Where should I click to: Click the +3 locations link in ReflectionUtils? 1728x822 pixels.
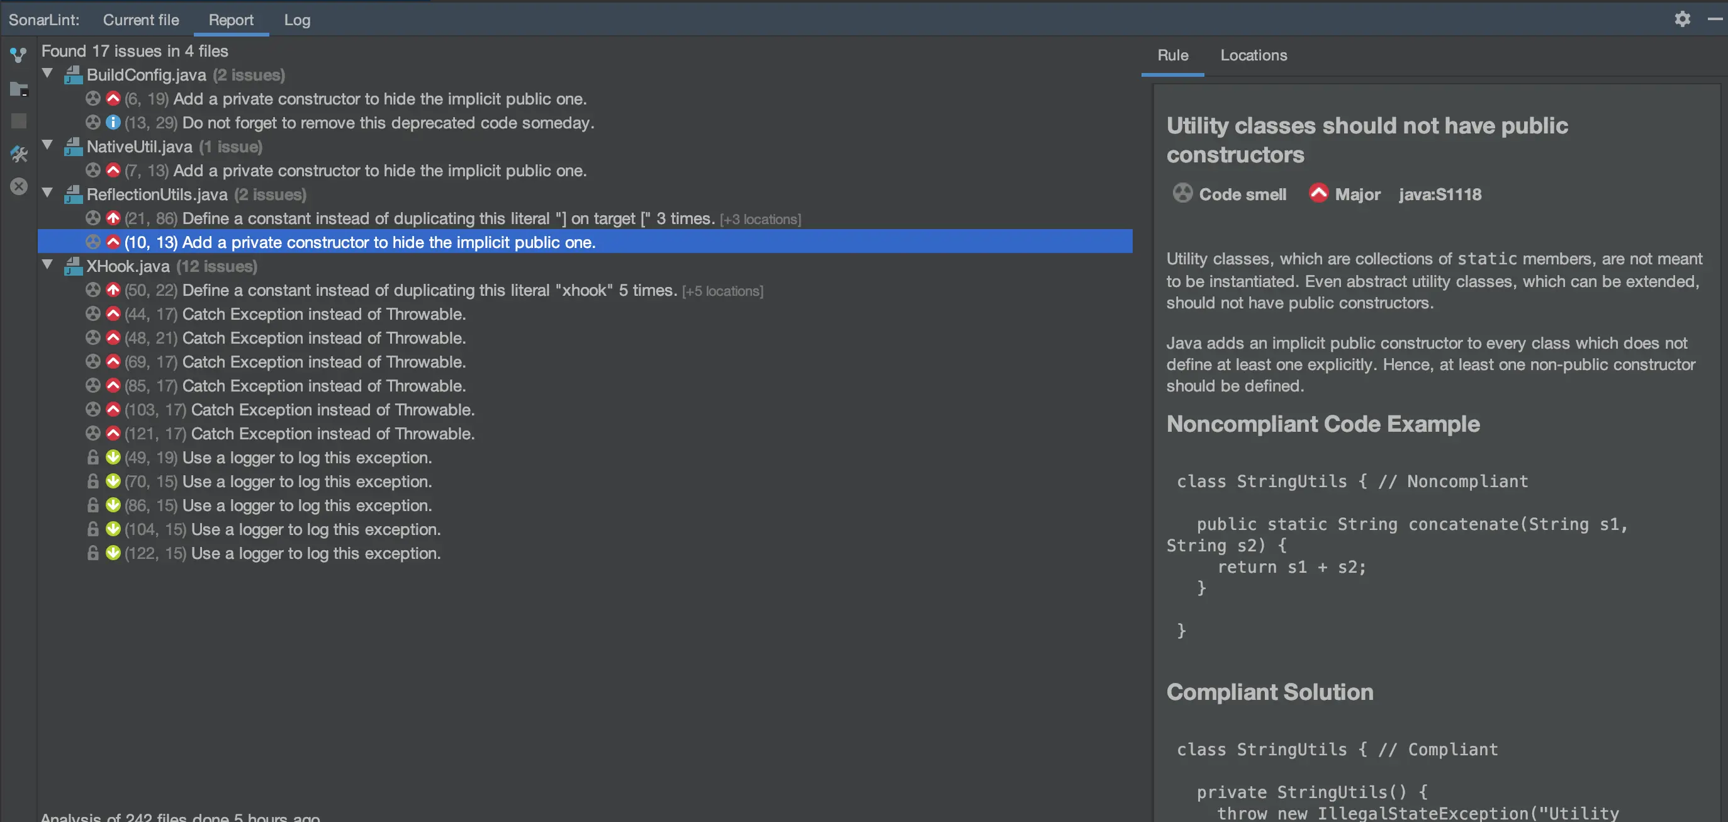760,220
